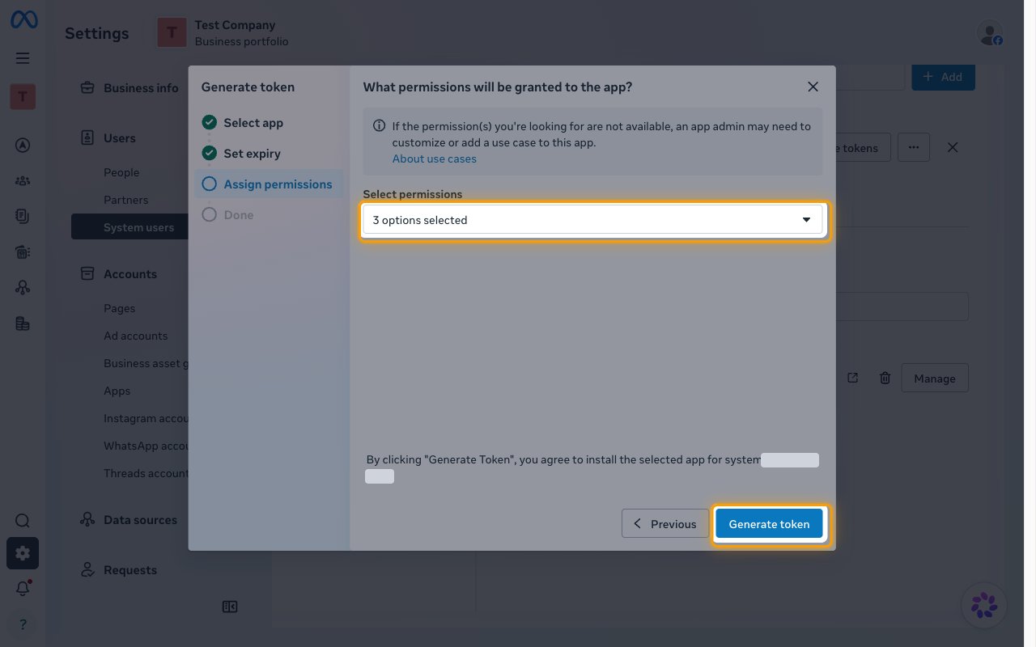Select the Assign permissions step
1036x647 pixels.
click(269, 184)
